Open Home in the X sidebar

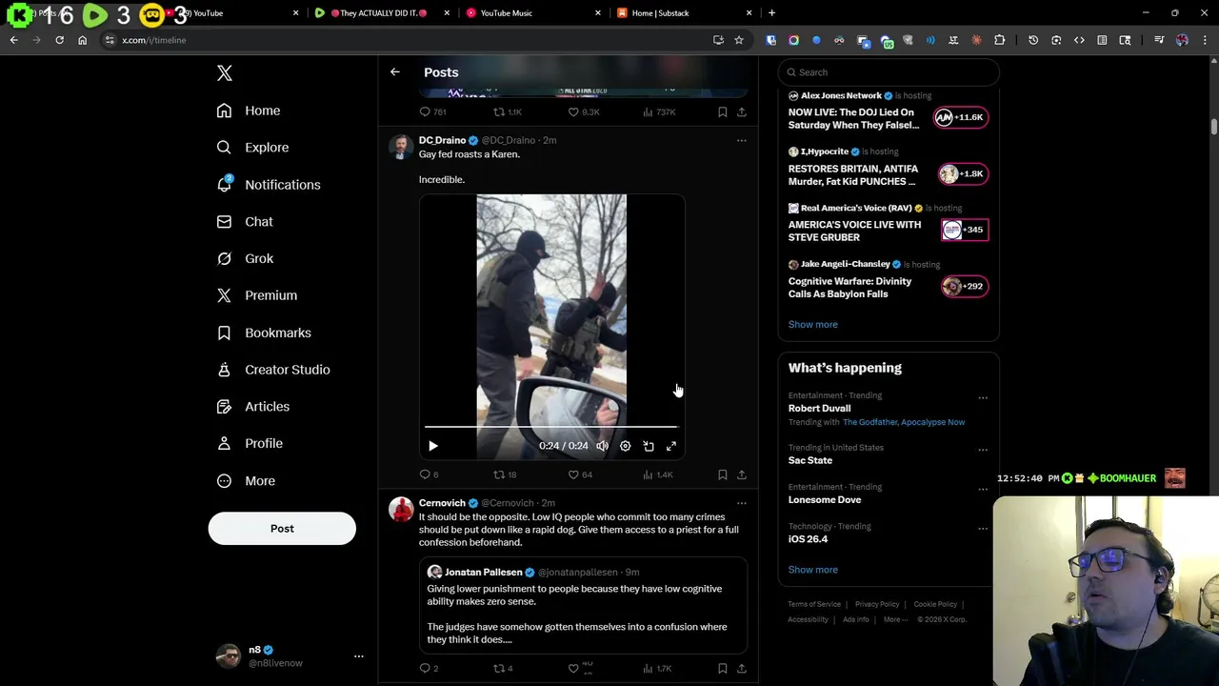tap(249, 111)
